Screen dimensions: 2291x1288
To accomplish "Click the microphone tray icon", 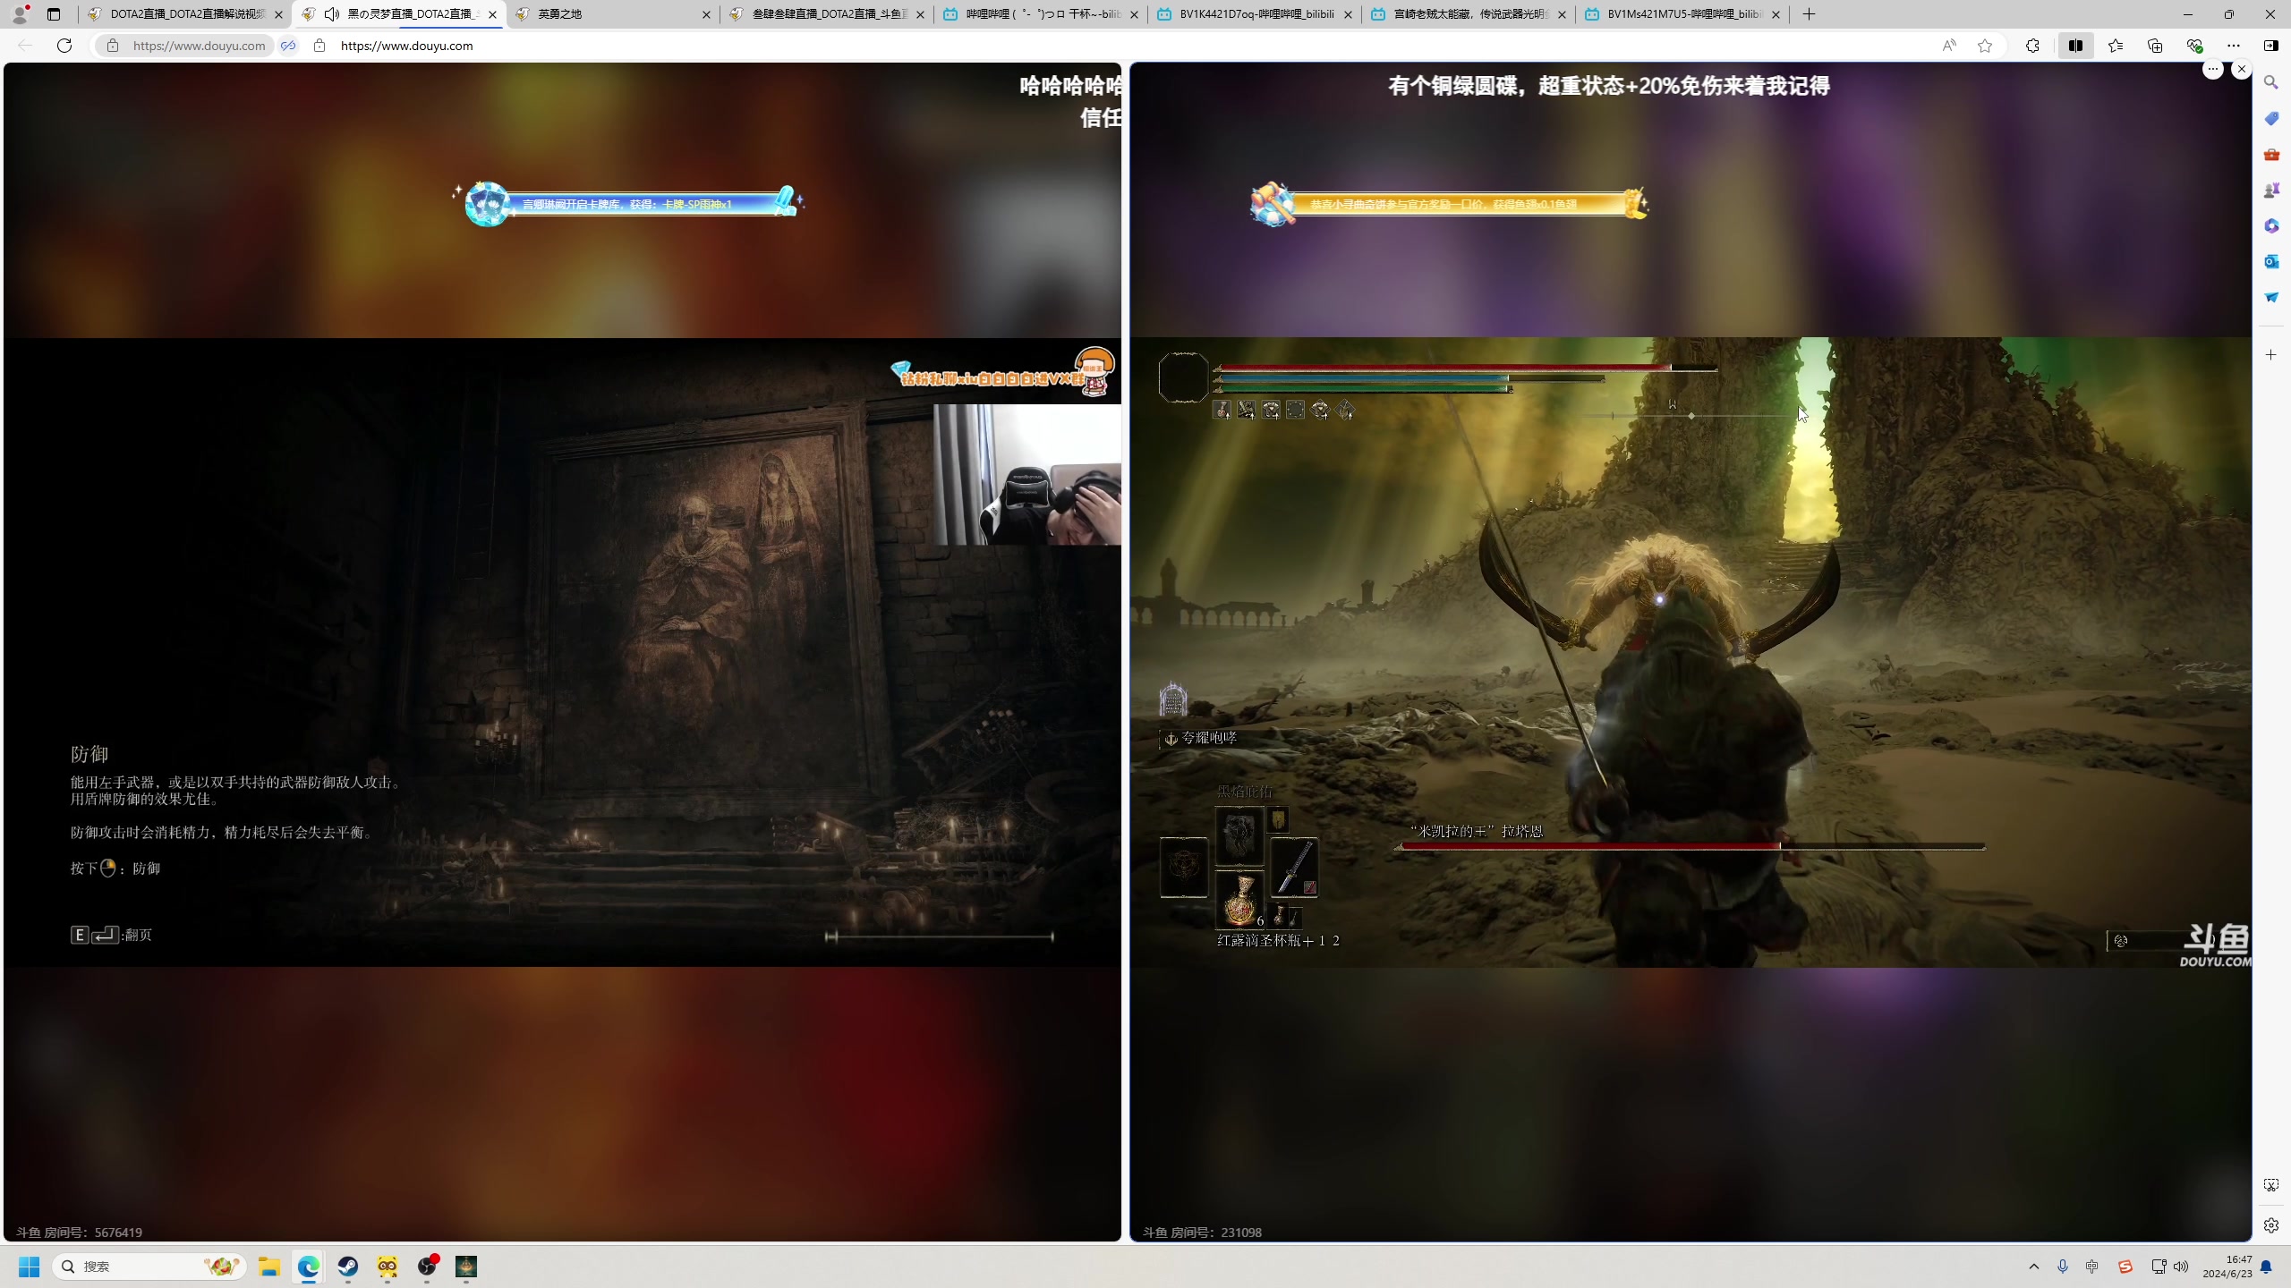I will (x=2063, y=1267).
